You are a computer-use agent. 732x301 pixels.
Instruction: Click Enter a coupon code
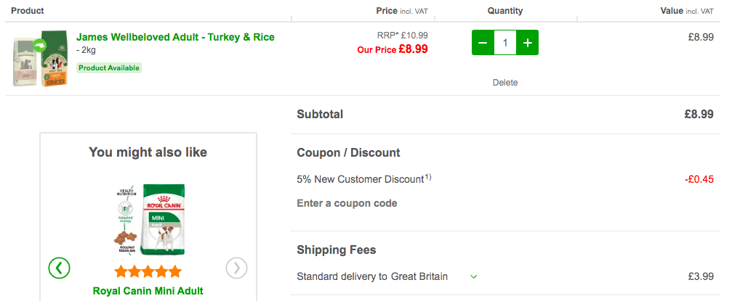pos(347,203)
